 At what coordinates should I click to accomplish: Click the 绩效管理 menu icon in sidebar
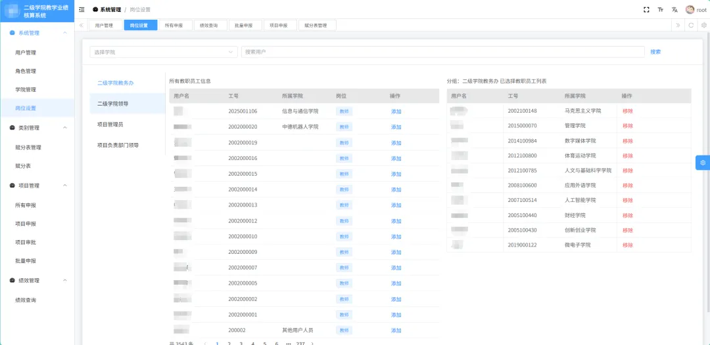tap(12, 281)
